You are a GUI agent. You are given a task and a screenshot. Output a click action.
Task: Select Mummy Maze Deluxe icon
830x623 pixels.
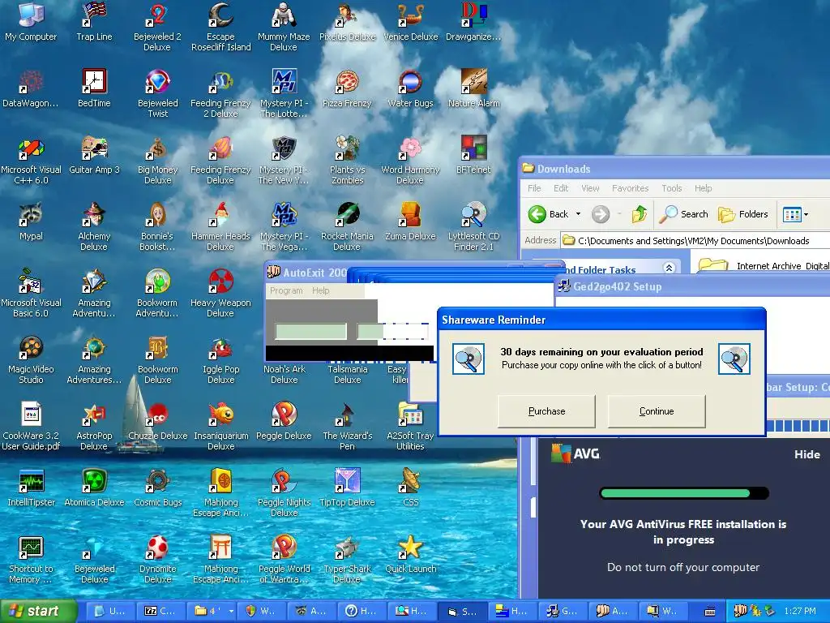[x=284, y=27]
